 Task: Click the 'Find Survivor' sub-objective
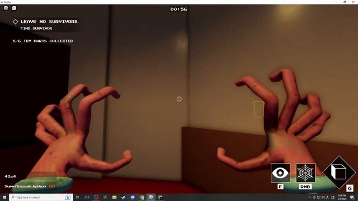36,28
